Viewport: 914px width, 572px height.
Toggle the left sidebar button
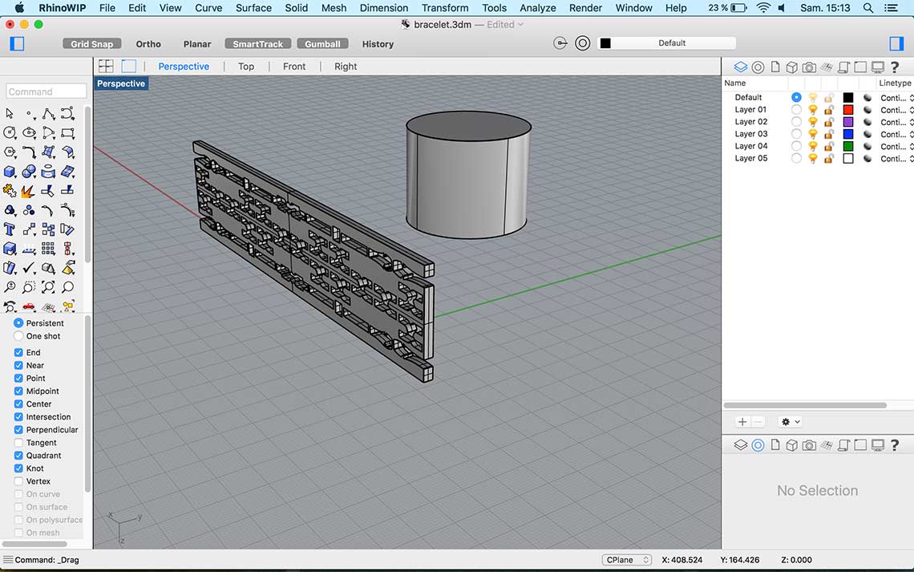pyautogui.click(x=17, y=44)
